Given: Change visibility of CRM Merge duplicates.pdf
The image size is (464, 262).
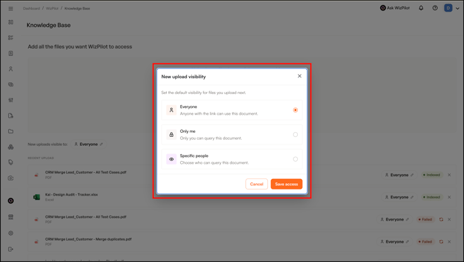Looking at the screenshot, I should [x=395, y=242].
